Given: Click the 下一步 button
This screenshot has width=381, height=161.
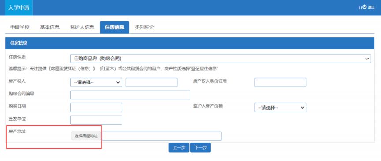Looking at the screenshot, I should click(201, 147).
